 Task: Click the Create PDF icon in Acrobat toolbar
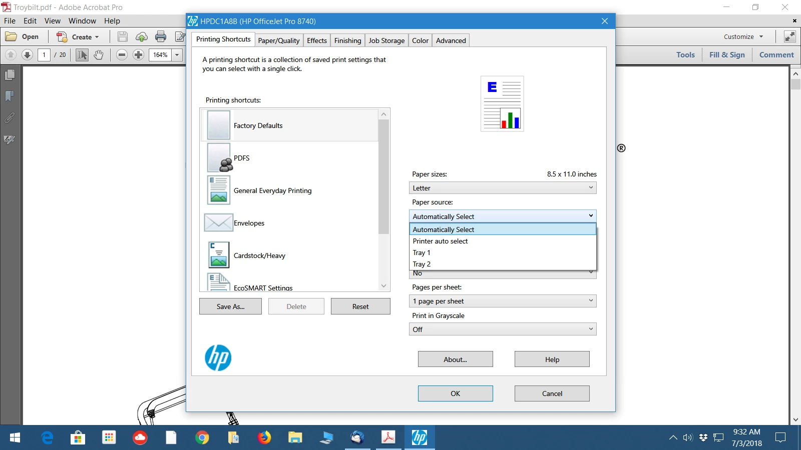pyautogui.click(x=62, y=36)
